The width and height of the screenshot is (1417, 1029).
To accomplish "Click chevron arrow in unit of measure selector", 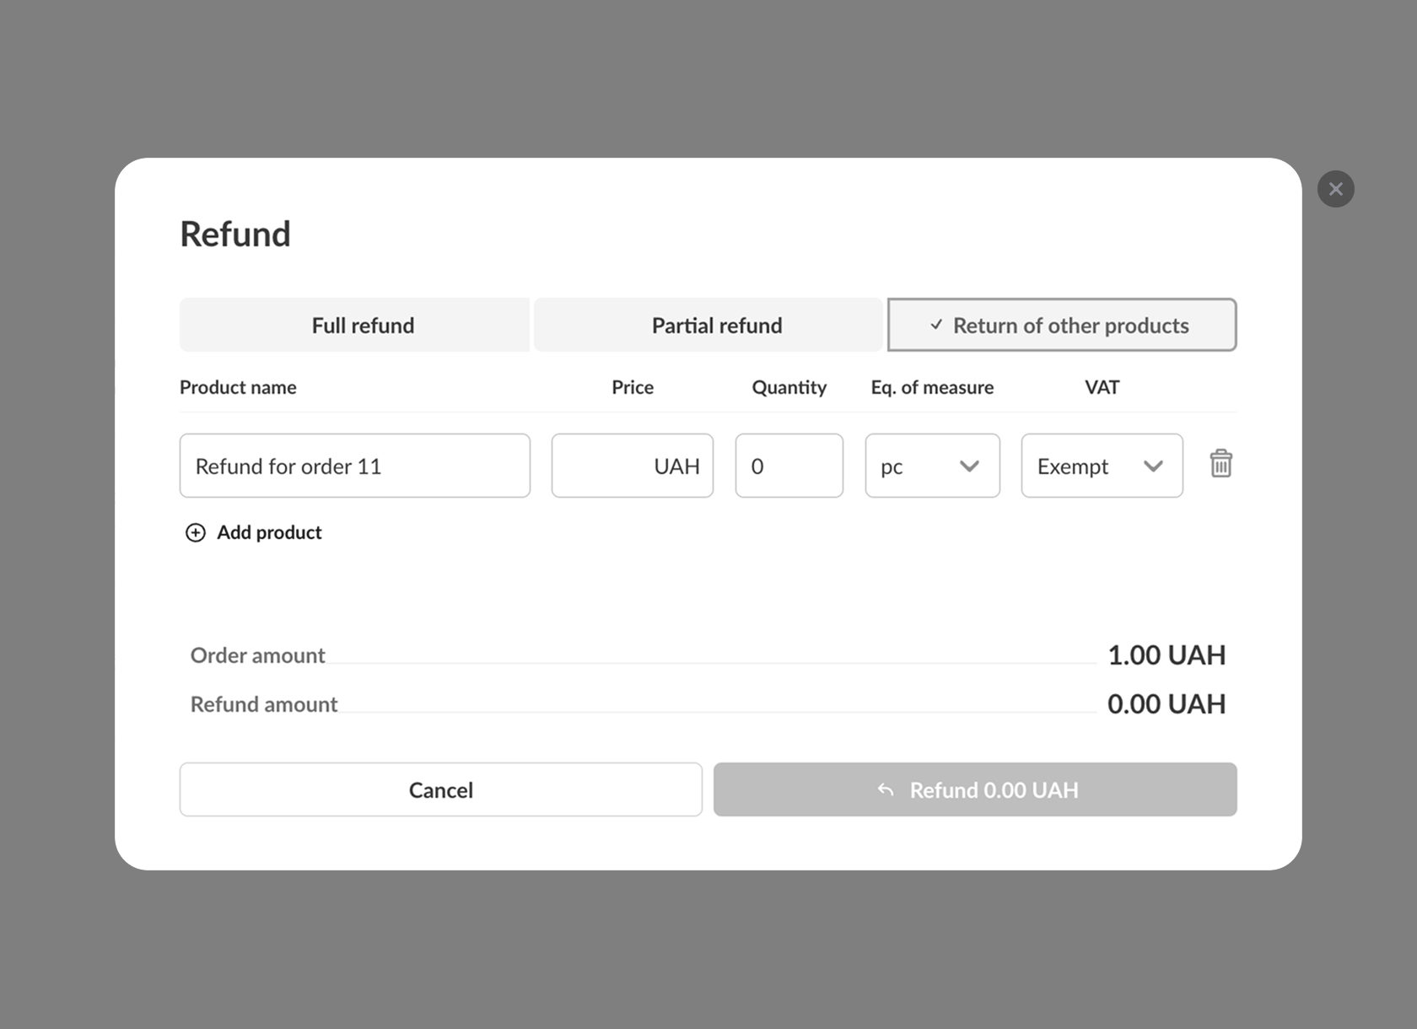I will pyautogui.click(x=969, y=466).
